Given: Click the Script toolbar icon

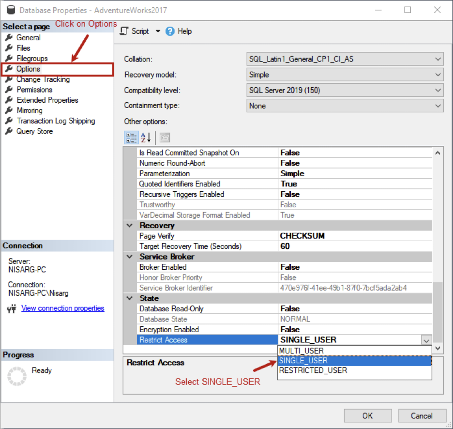Looking at the screenshot, I should [x=124, y=31].
